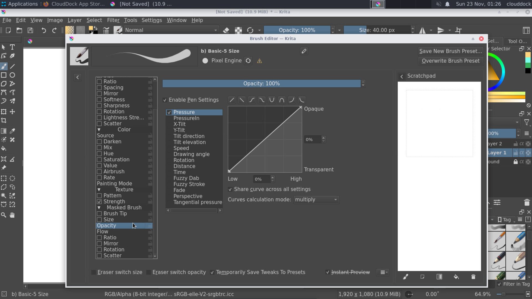Enable the Eraser switch size option
Viewport: 532px width, 299px height.
94,272
